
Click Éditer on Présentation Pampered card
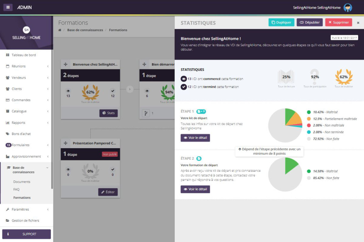[x=108, y=192]
